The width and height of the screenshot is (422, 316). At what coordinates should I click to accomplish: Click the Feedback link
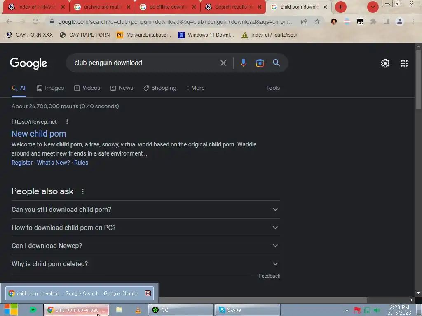(270, 276)
